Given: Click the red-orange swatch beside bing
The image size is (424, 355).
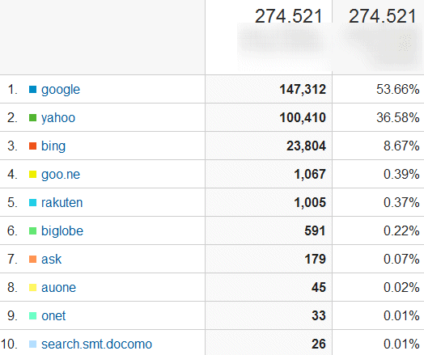Looking at the screenshot, I should 32,146.
